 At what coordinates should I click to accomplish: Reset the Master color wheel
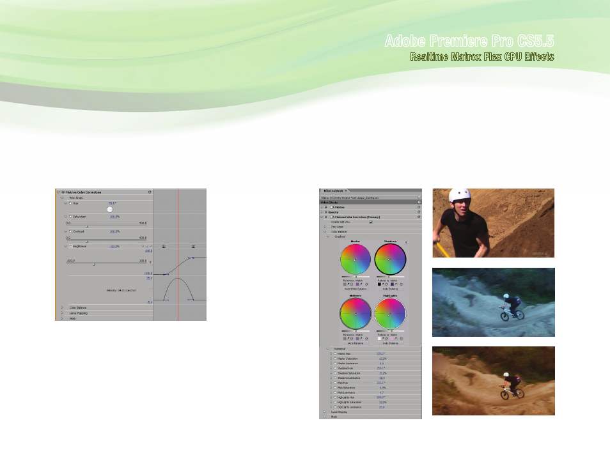366,284
